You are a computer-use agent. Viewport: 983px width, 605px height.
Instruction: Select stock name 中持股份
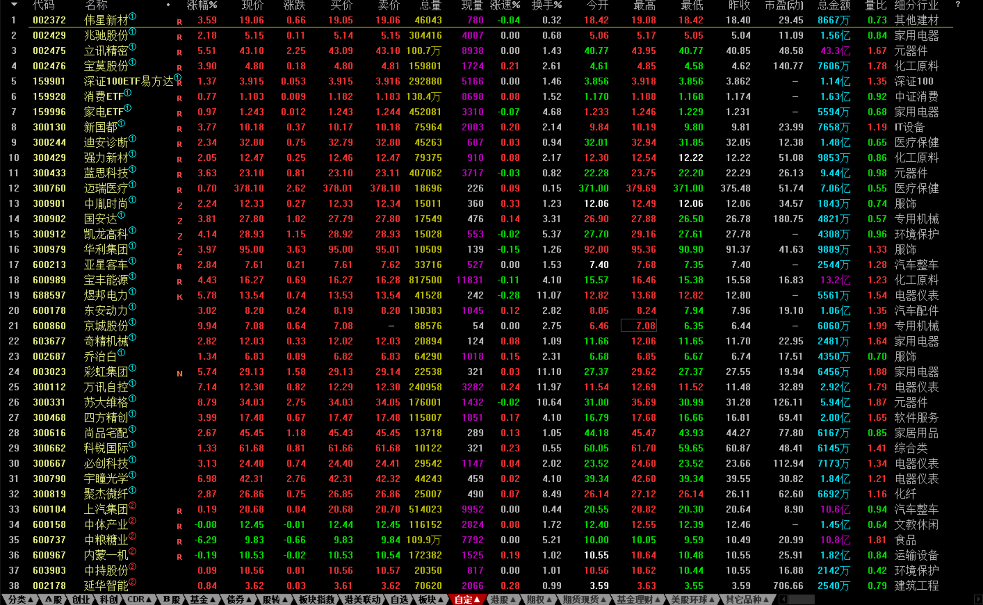[106, 571]
